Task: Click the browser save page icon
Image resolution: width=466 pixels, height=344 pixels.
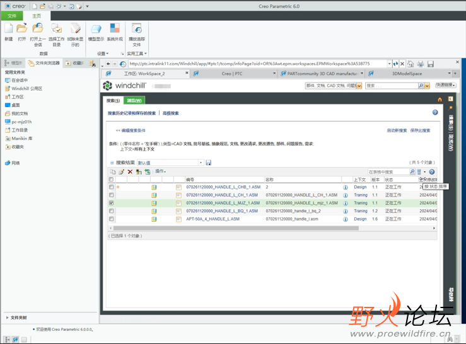Action: (430, 64)
